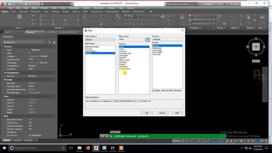This screenshot has width=272, height=153.
Task: Click the command line wrench customize icon
Action: [x=107, y=136]
